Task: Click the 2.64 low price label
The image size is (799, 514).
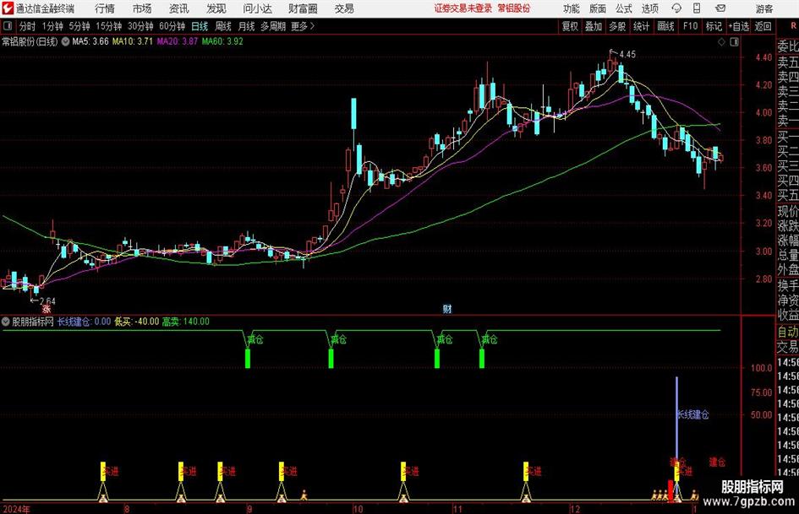Action: (x=47, y=300)
